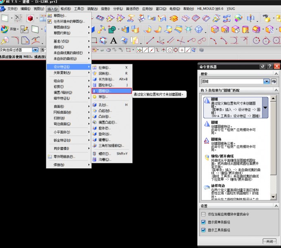Click the gray shaded cube icon
The image size is (281, 248).
click(x=201, y=50)
